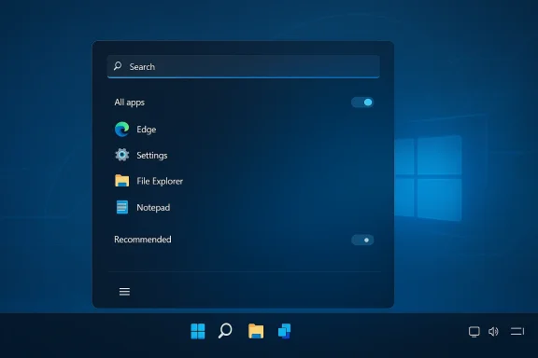Click the magnifier icon inside the Search box
The height and width of the screenshot is (358, 538).
(118, 66)
